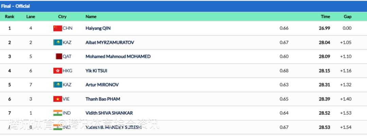Click the China flag beside Haiyang QIN
The width and height of the screenshot is (367, 136).
pos(57,28)
